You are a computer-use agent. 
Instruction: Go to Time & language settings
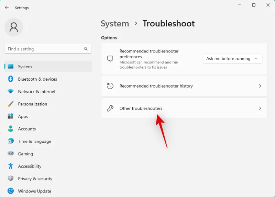point(34,141)
